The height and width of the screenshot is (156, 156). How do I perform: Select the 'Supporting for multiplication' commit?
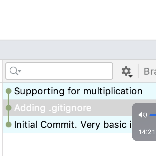pyautogui.click(x=78, y=91)
